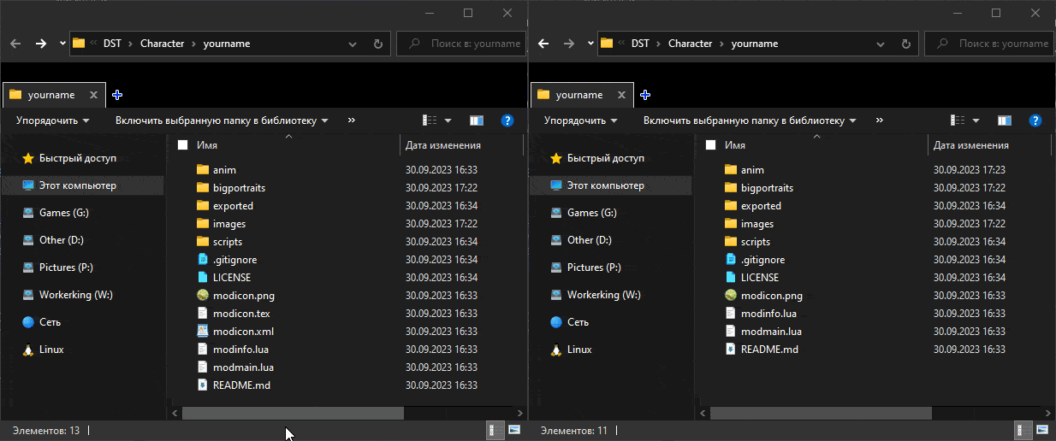Add a new tab in the left window
1056x441 pixels.
[x=117, y=95]
